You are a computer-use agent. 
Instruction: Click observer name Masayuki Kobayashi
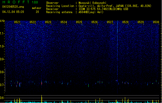(92, 3)
